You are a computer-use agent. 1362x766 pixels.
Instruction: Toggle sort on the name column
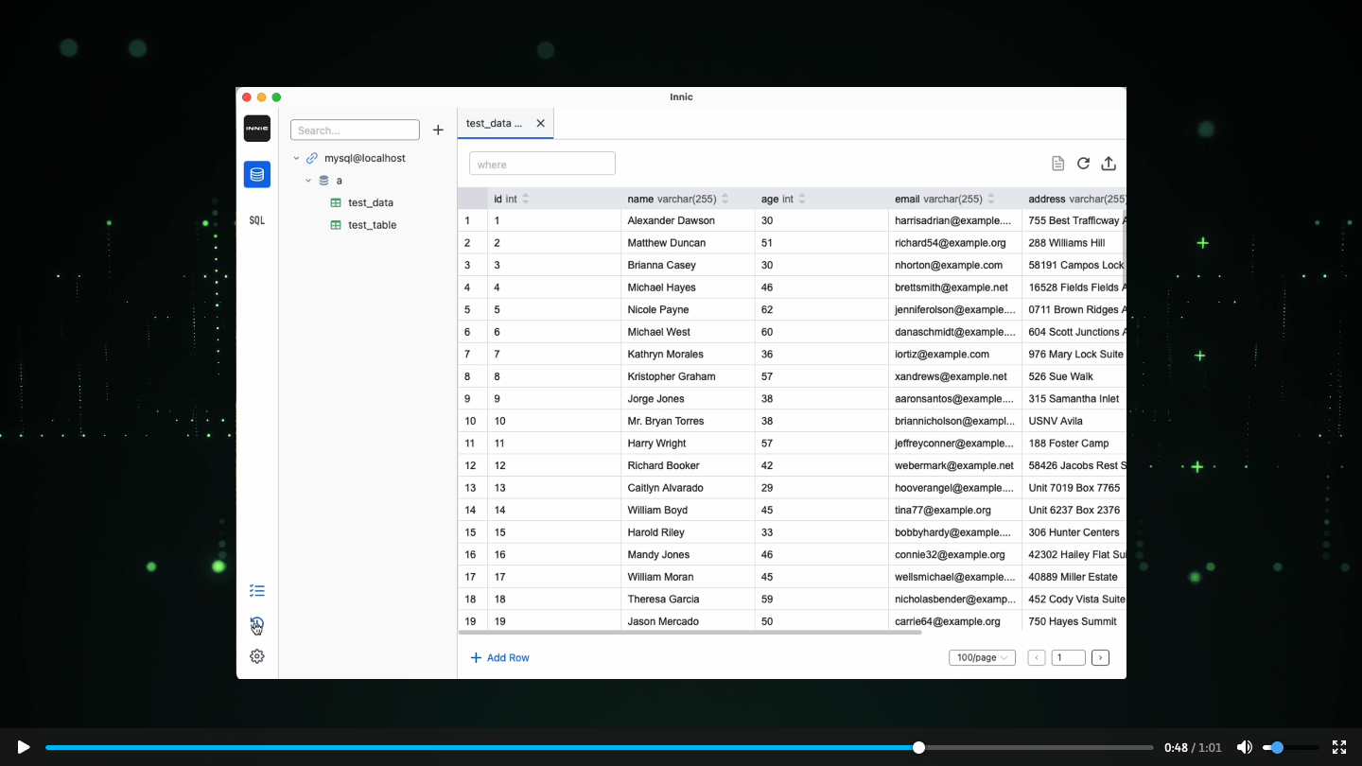click(x=725, y=199)
